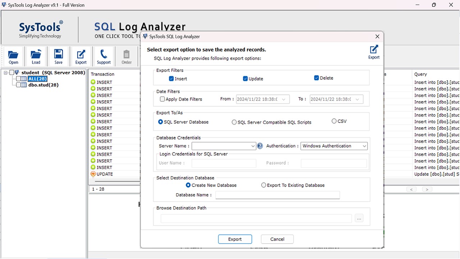The width and height of the screenshot is (460, 259).
Task: Open the Server Name dropdown
Action: pyautogui.click(x=253, y=146)
